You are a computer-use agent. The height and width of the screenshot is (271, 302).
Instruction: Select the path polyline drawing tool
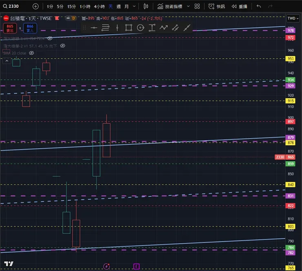coord(164,28)
